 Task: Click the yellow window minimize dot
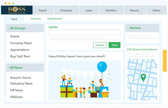pyautogui.click(x=9, y=3)
